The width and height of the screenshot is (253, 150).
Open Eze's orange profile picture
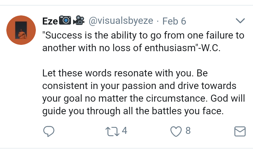[x=22, y=30]
